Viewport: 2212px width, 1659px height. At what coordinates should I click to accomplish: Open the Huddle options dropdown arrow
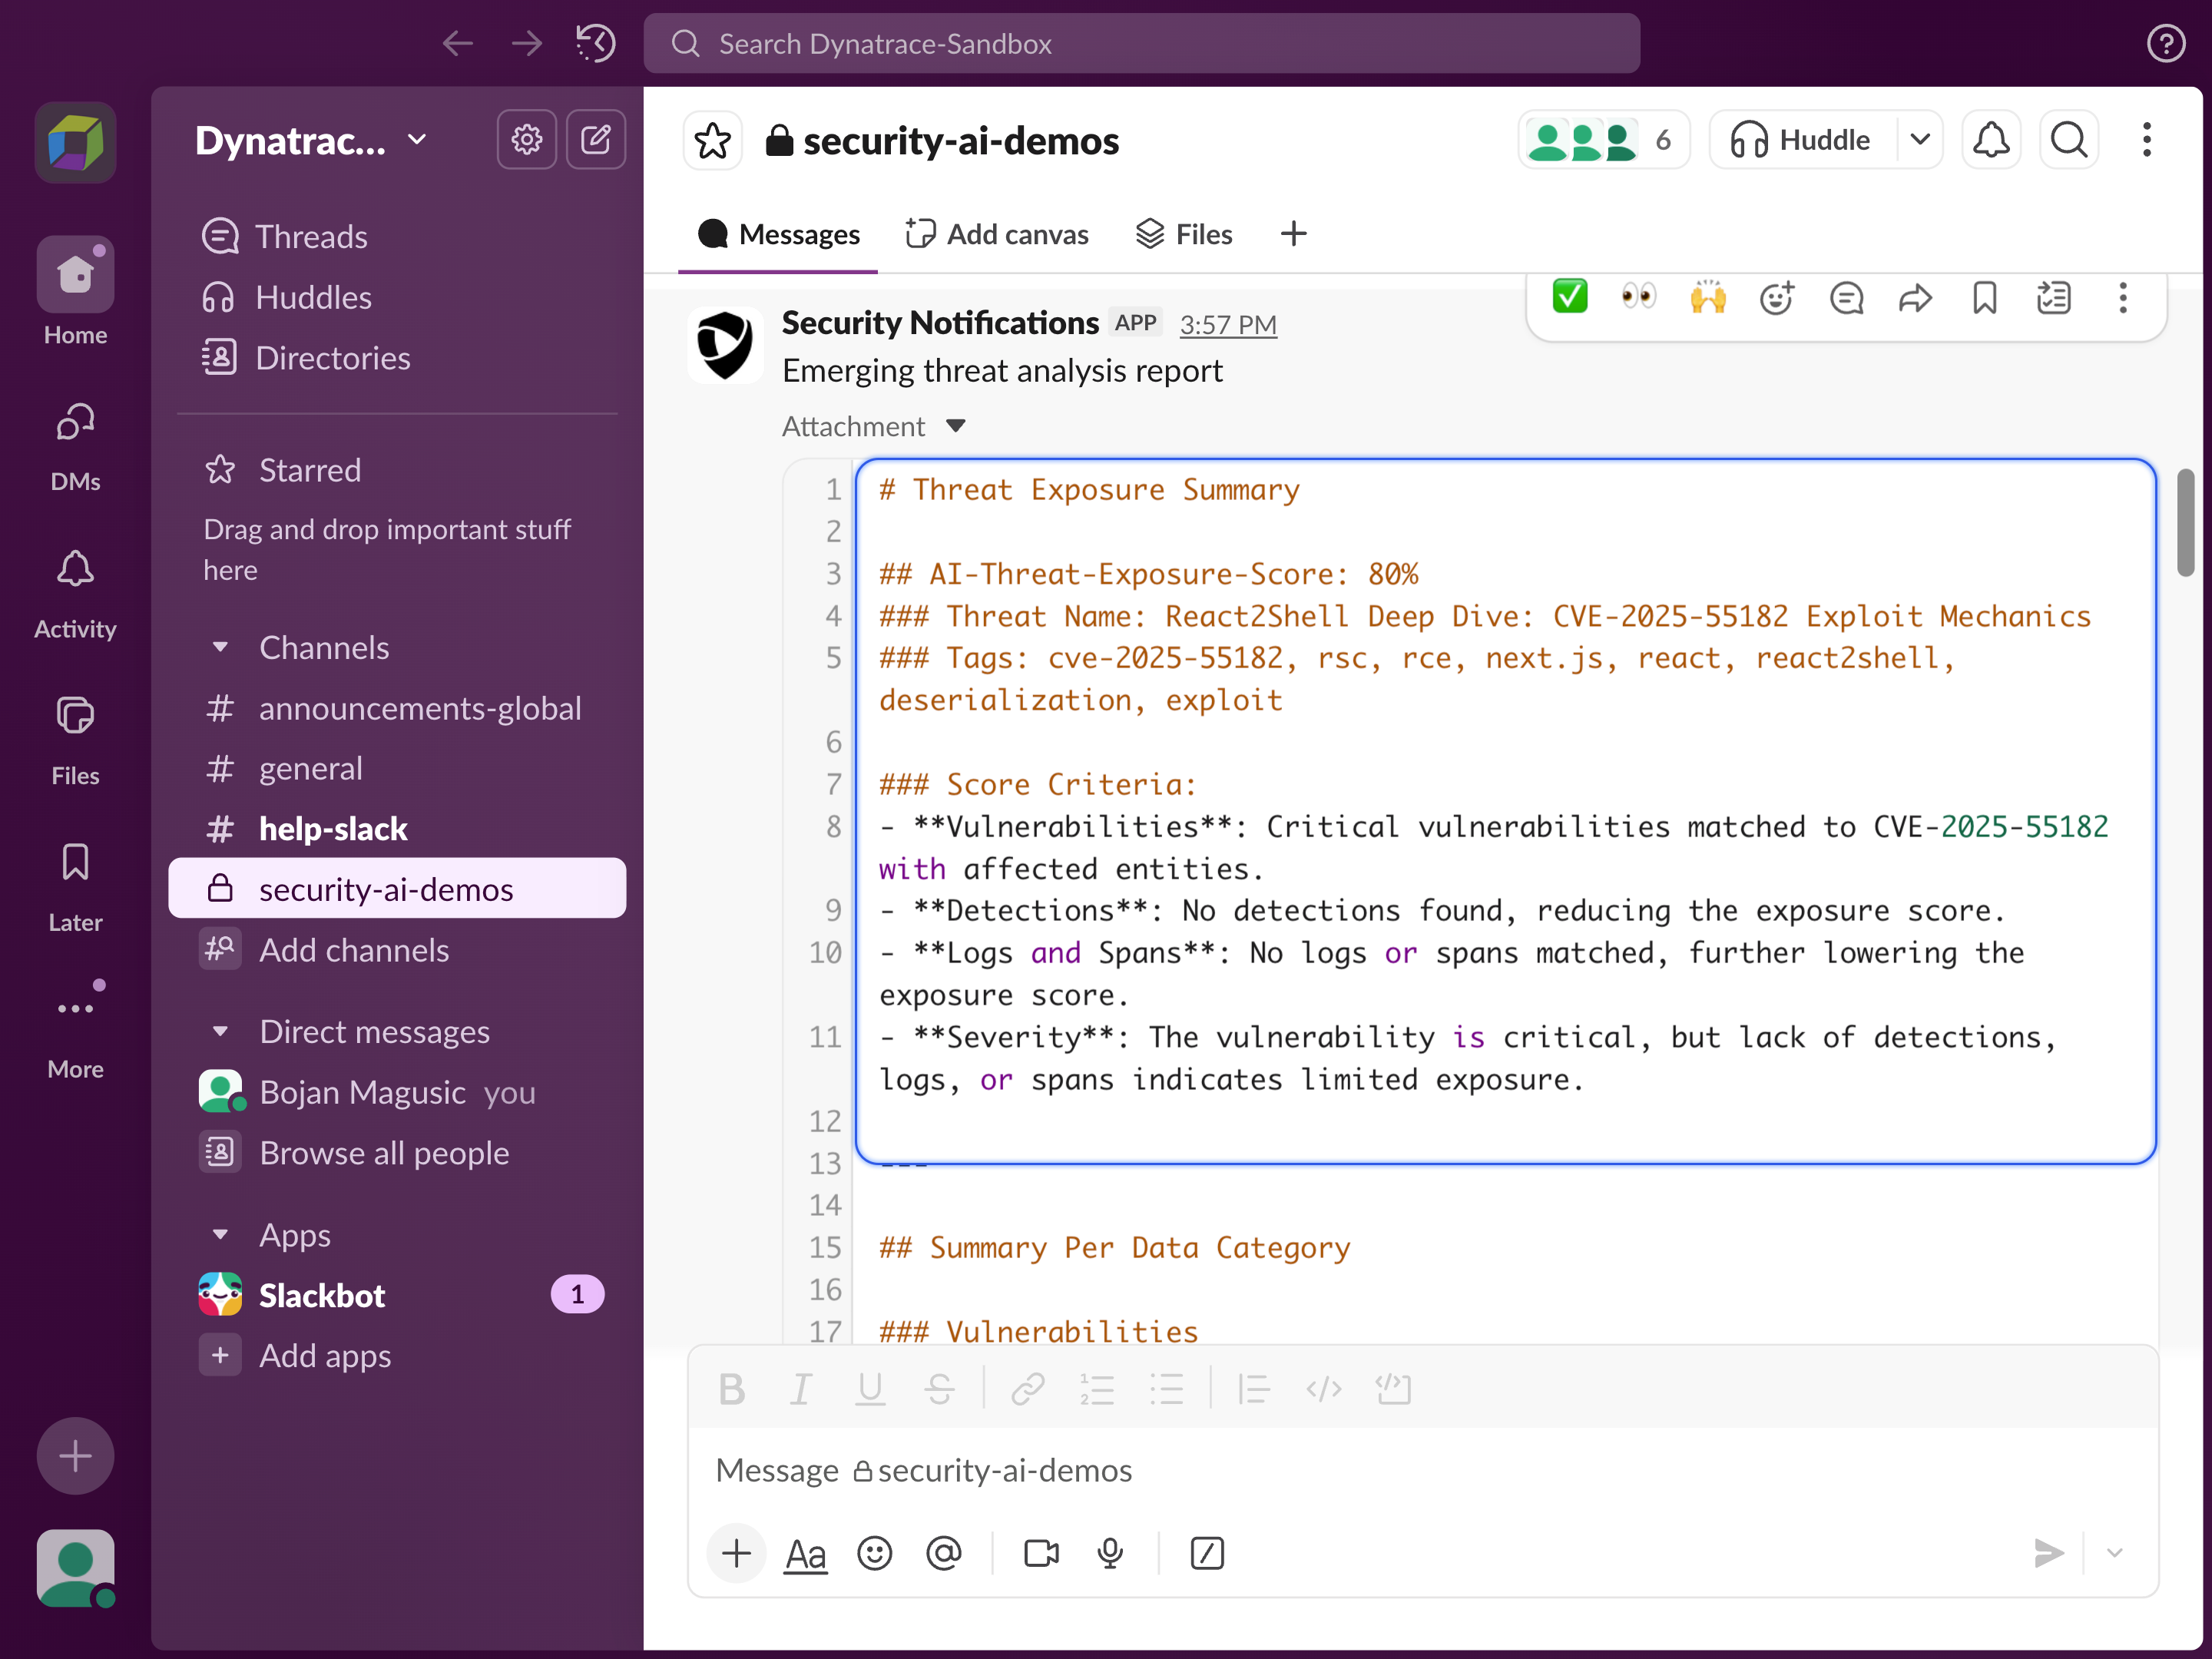[1919, 139]
